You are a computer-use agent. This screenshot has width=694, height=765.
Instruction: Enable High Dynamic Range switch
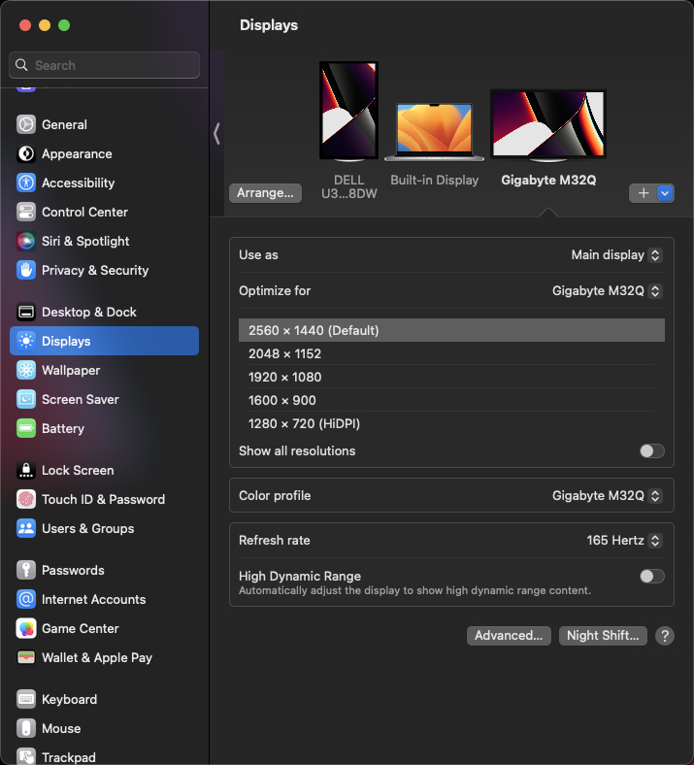pos(651,576)
